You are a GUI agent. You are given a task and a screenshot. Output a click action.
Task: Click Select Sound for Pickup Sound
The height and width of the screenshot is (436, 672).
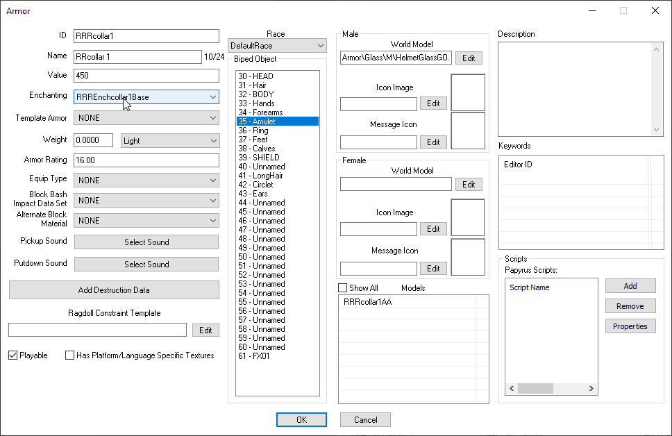click(146, 242)
